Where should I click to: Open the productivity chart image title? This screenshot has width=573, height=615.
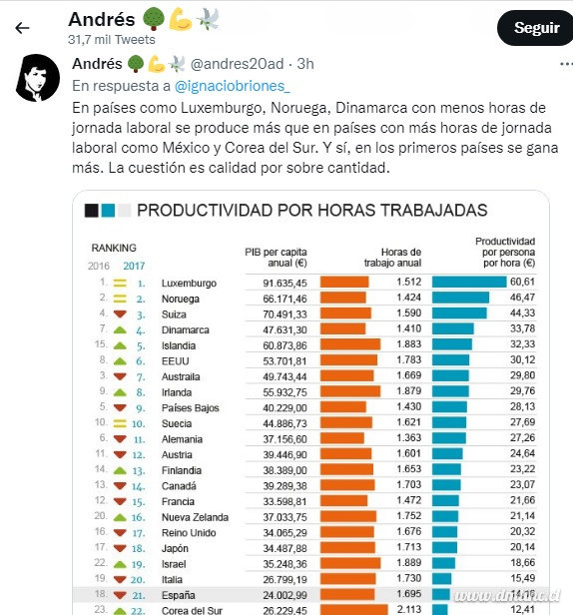click(x=311, y=211)
